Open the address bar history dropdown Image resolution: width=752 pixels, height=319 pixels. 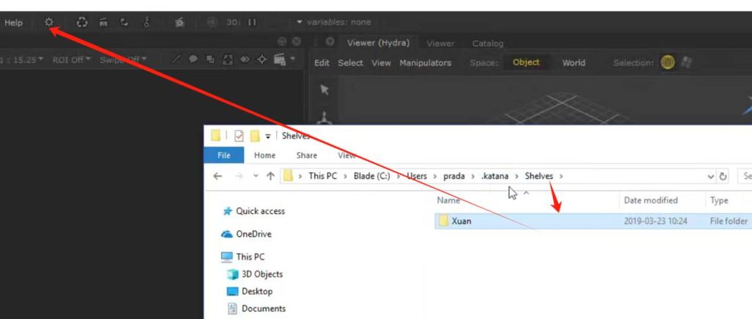710,176
